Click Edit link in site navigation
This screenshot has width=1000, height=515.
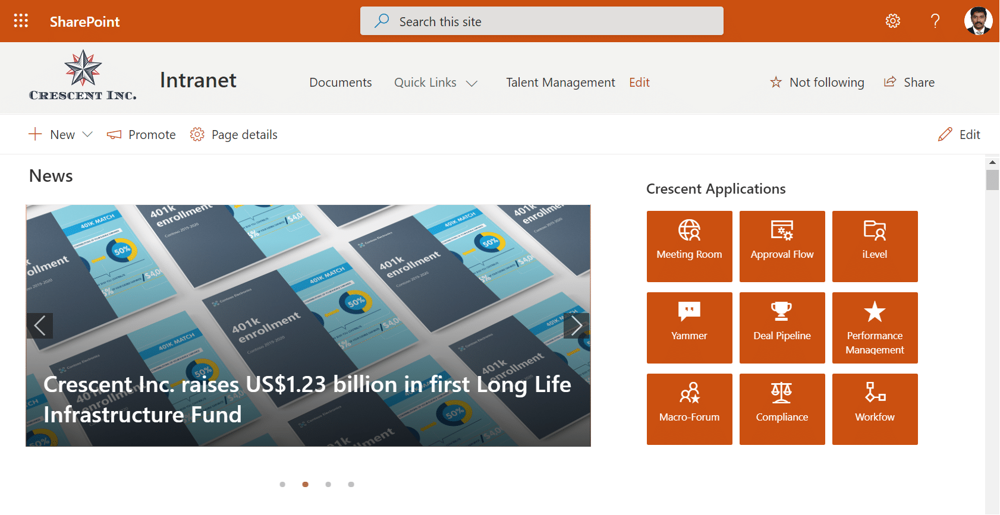click(639, 83)
